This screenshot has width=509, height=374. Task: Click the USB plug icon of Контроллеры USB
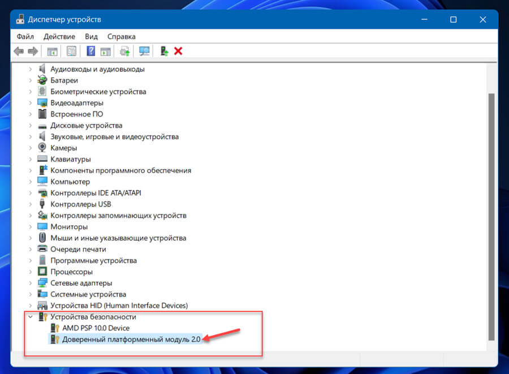coord(42,204)
